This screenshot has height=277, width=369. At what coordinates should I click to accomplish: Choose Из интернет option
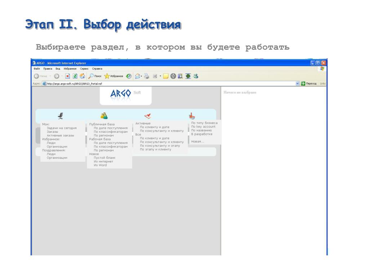tap(103, 162)
